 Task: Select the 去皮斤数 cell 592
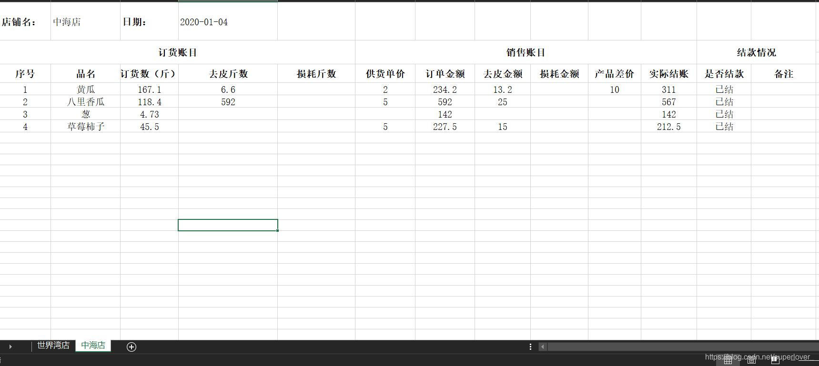click(x=228, y=102)
